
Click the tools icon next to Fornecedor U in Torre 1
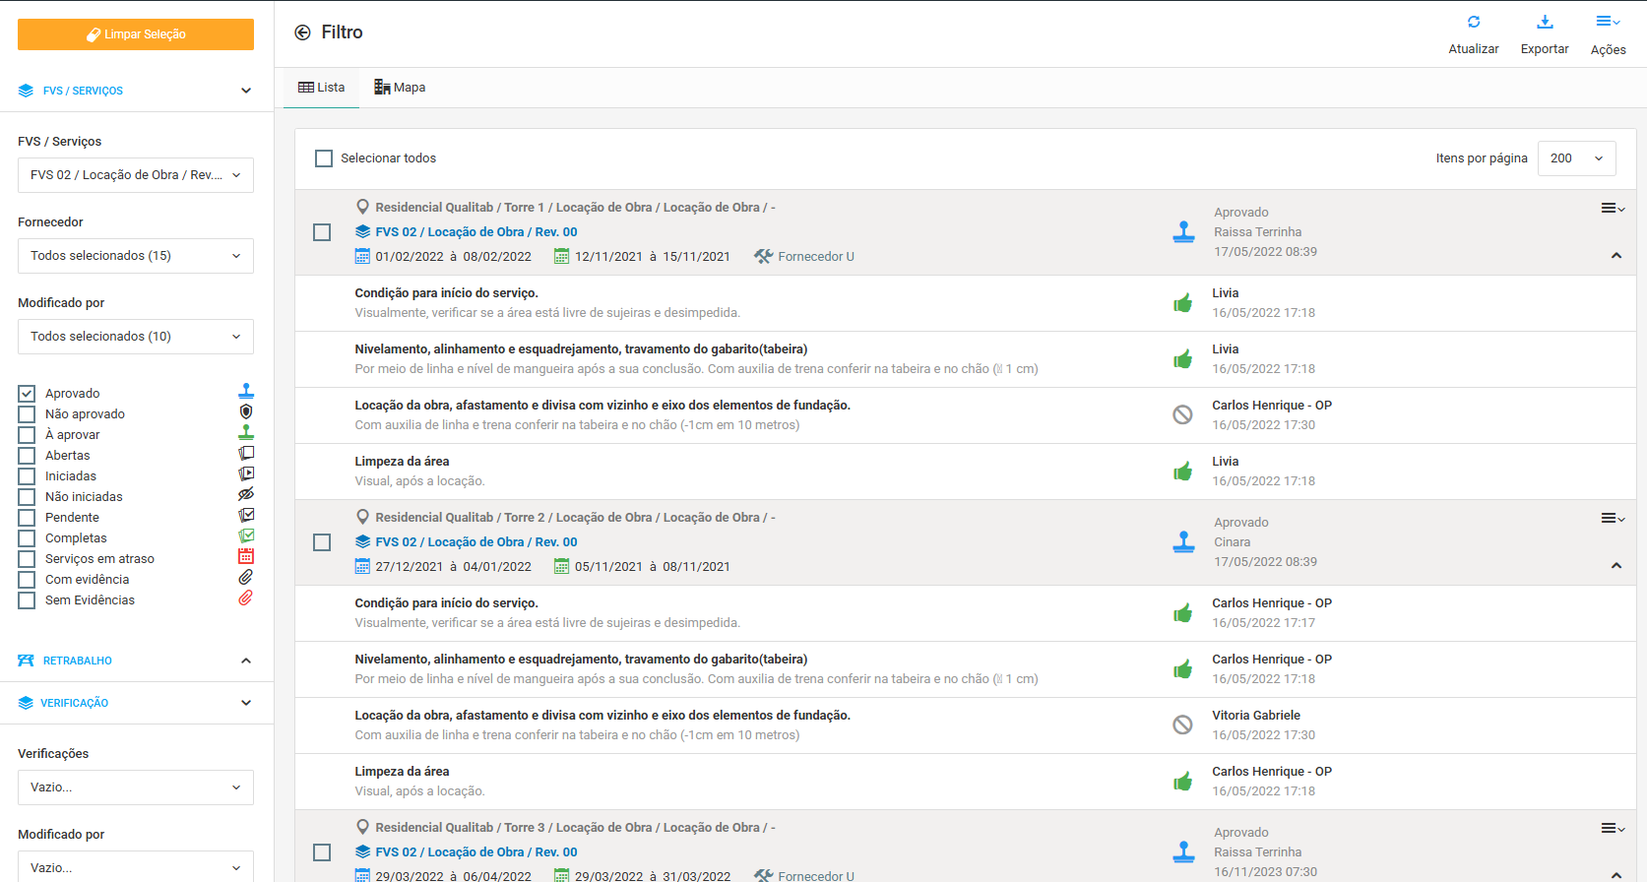pyautogui.click(x=763, y=257)
